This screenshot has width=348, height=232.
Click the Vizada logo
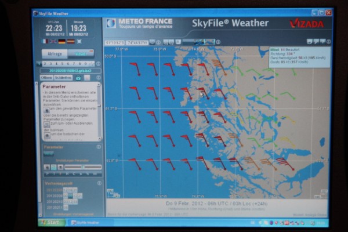(x=307, y=24)
